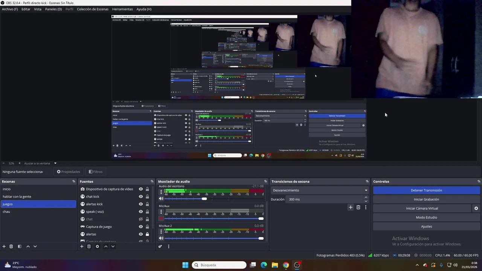
Task: Decrease the transition duration with down arrow
Action: point(366,201)
